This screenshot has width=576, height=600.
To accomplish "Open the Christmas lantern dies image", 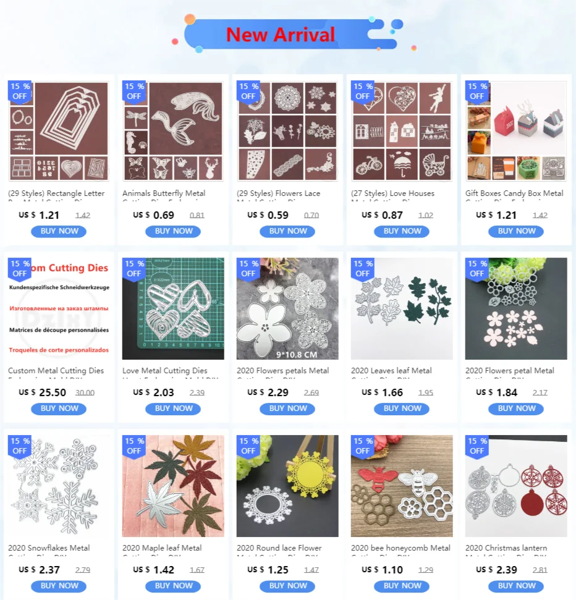I will tap(516, 486).
